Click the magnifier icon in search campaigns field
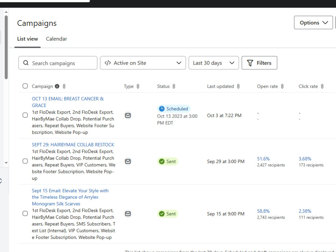The image size is (336, 252). 26,63
